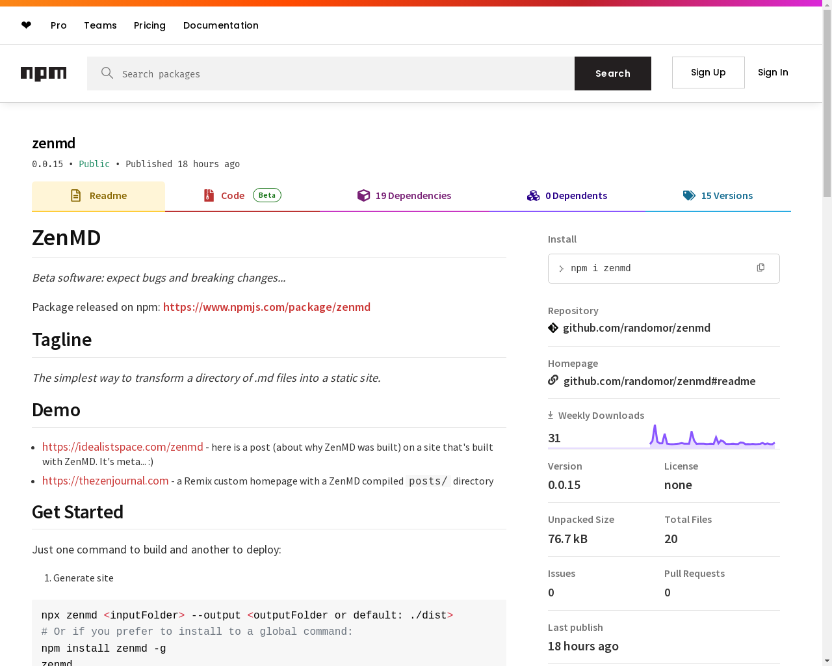Click the Total Files value 20
Image resolution: width=832 pixels, height=666 pixels.
coord(671,539)
